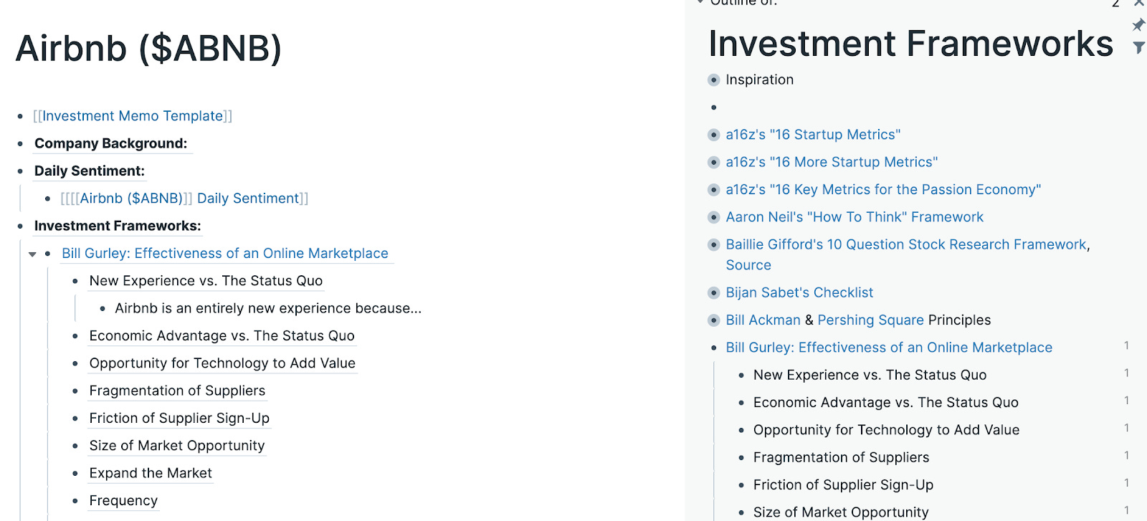Expand the collapsed Aaron Neil framework bullet
This screenshot has width=1147, height=521.
(713, 217)
